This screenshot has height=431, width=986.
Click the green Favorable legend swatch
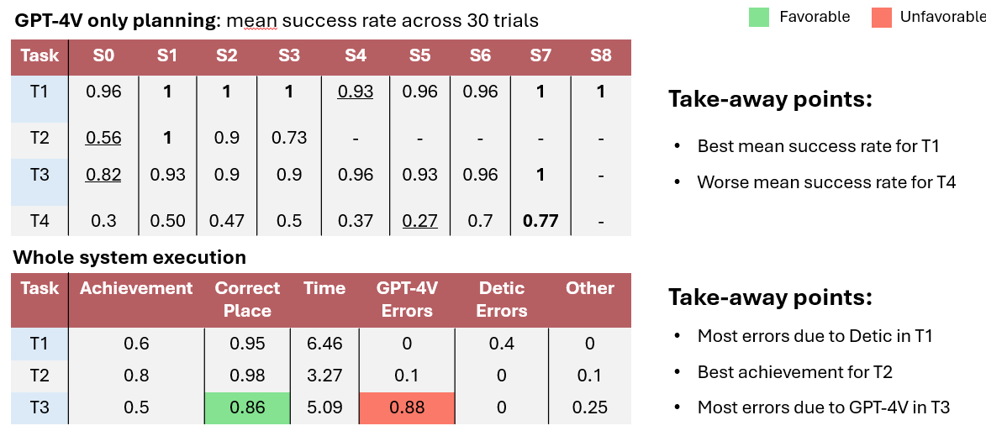pyautogui.click(x=759, y=17)
